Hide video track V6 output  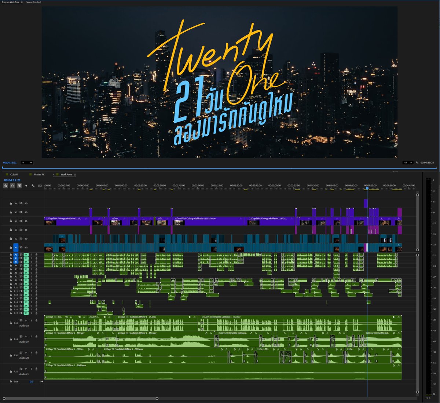pos(26,203)
